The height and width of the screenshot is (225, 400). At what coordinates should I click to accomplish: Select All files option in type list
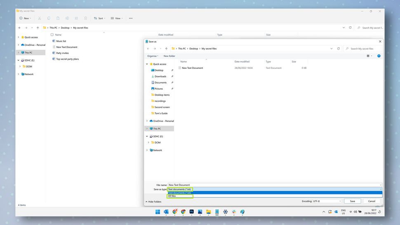point(275,196)
